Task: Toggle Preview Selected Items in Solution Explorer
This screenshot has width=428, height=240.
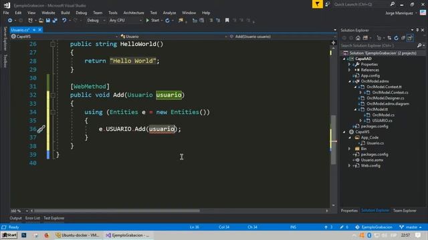Action: (410, 38)
